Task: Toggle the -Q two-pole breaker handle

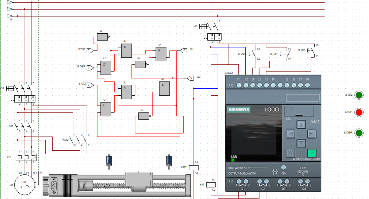Action: point(203,26)
